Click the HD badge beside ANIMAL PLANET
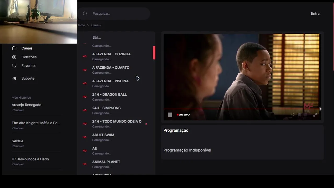Screen dimensions: 334x188 (x=84, y=164)
